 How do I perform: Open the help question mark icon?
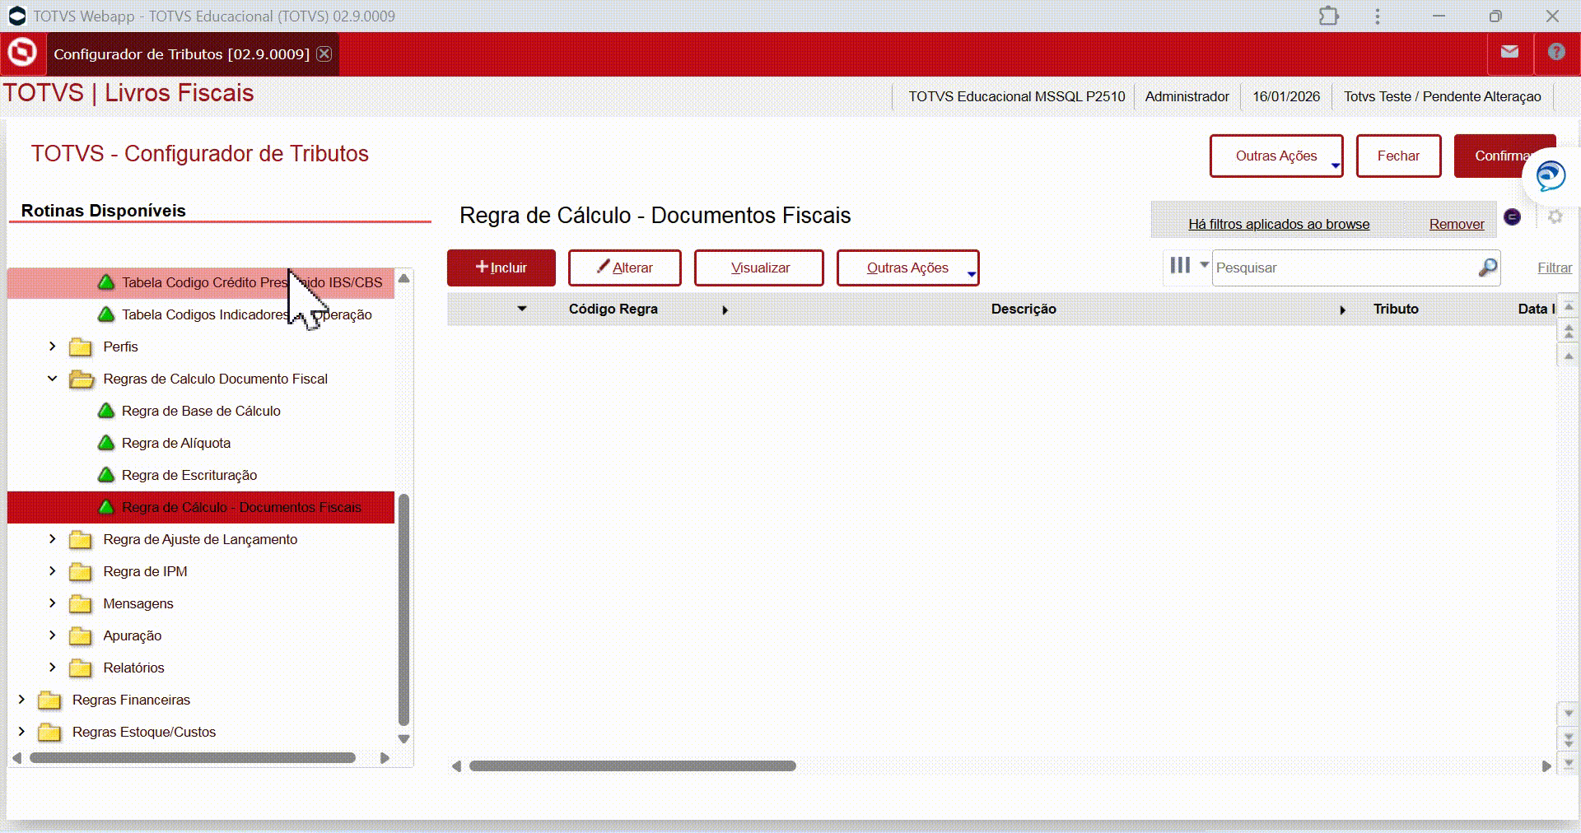coord(1556,52)
